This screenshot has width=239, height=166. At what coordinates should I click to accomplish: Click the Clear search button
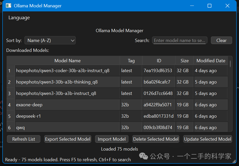pyautogui.click(x=221, y=40)
